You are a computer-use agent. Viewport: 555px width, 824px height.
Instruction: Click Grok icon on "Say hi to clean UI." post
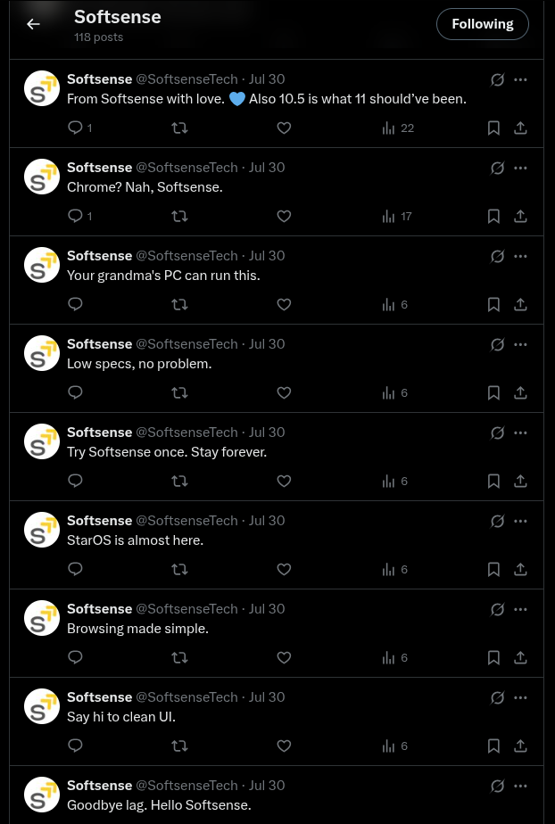(x=498, y=697)
